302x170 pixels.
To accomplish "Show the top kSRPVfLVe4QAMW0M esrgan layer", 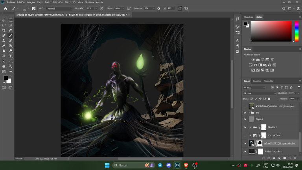I will [x=245, y=106].
